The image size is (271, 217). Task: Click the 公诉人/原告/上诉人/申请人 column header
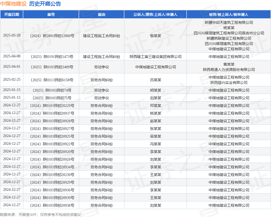155,15
